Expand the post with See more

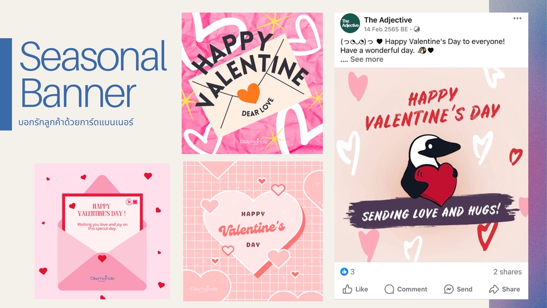366,59
